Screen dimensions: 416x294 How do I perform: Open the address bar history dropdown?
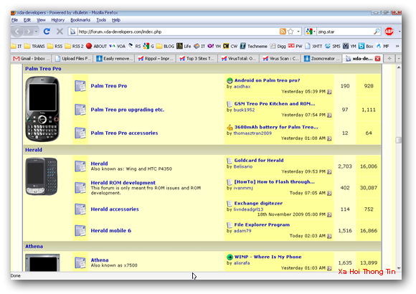[298, 32]
